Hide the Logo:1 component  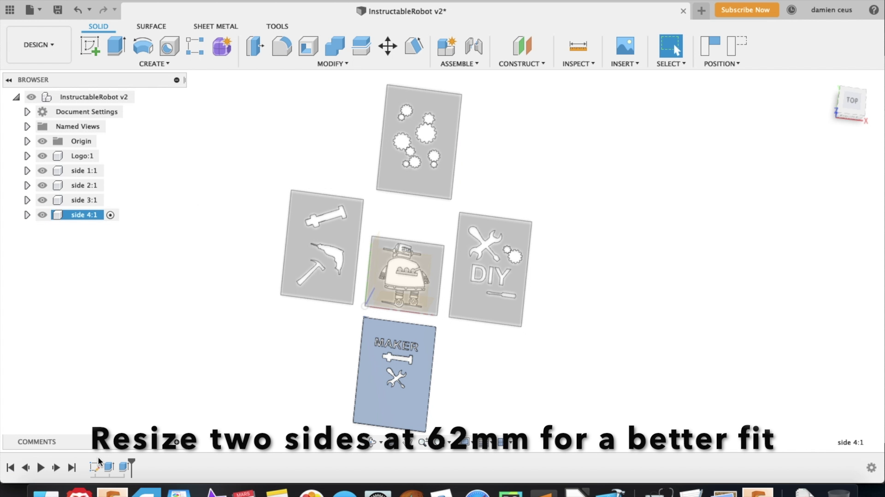pyautogui.click(x=42, y=156)
